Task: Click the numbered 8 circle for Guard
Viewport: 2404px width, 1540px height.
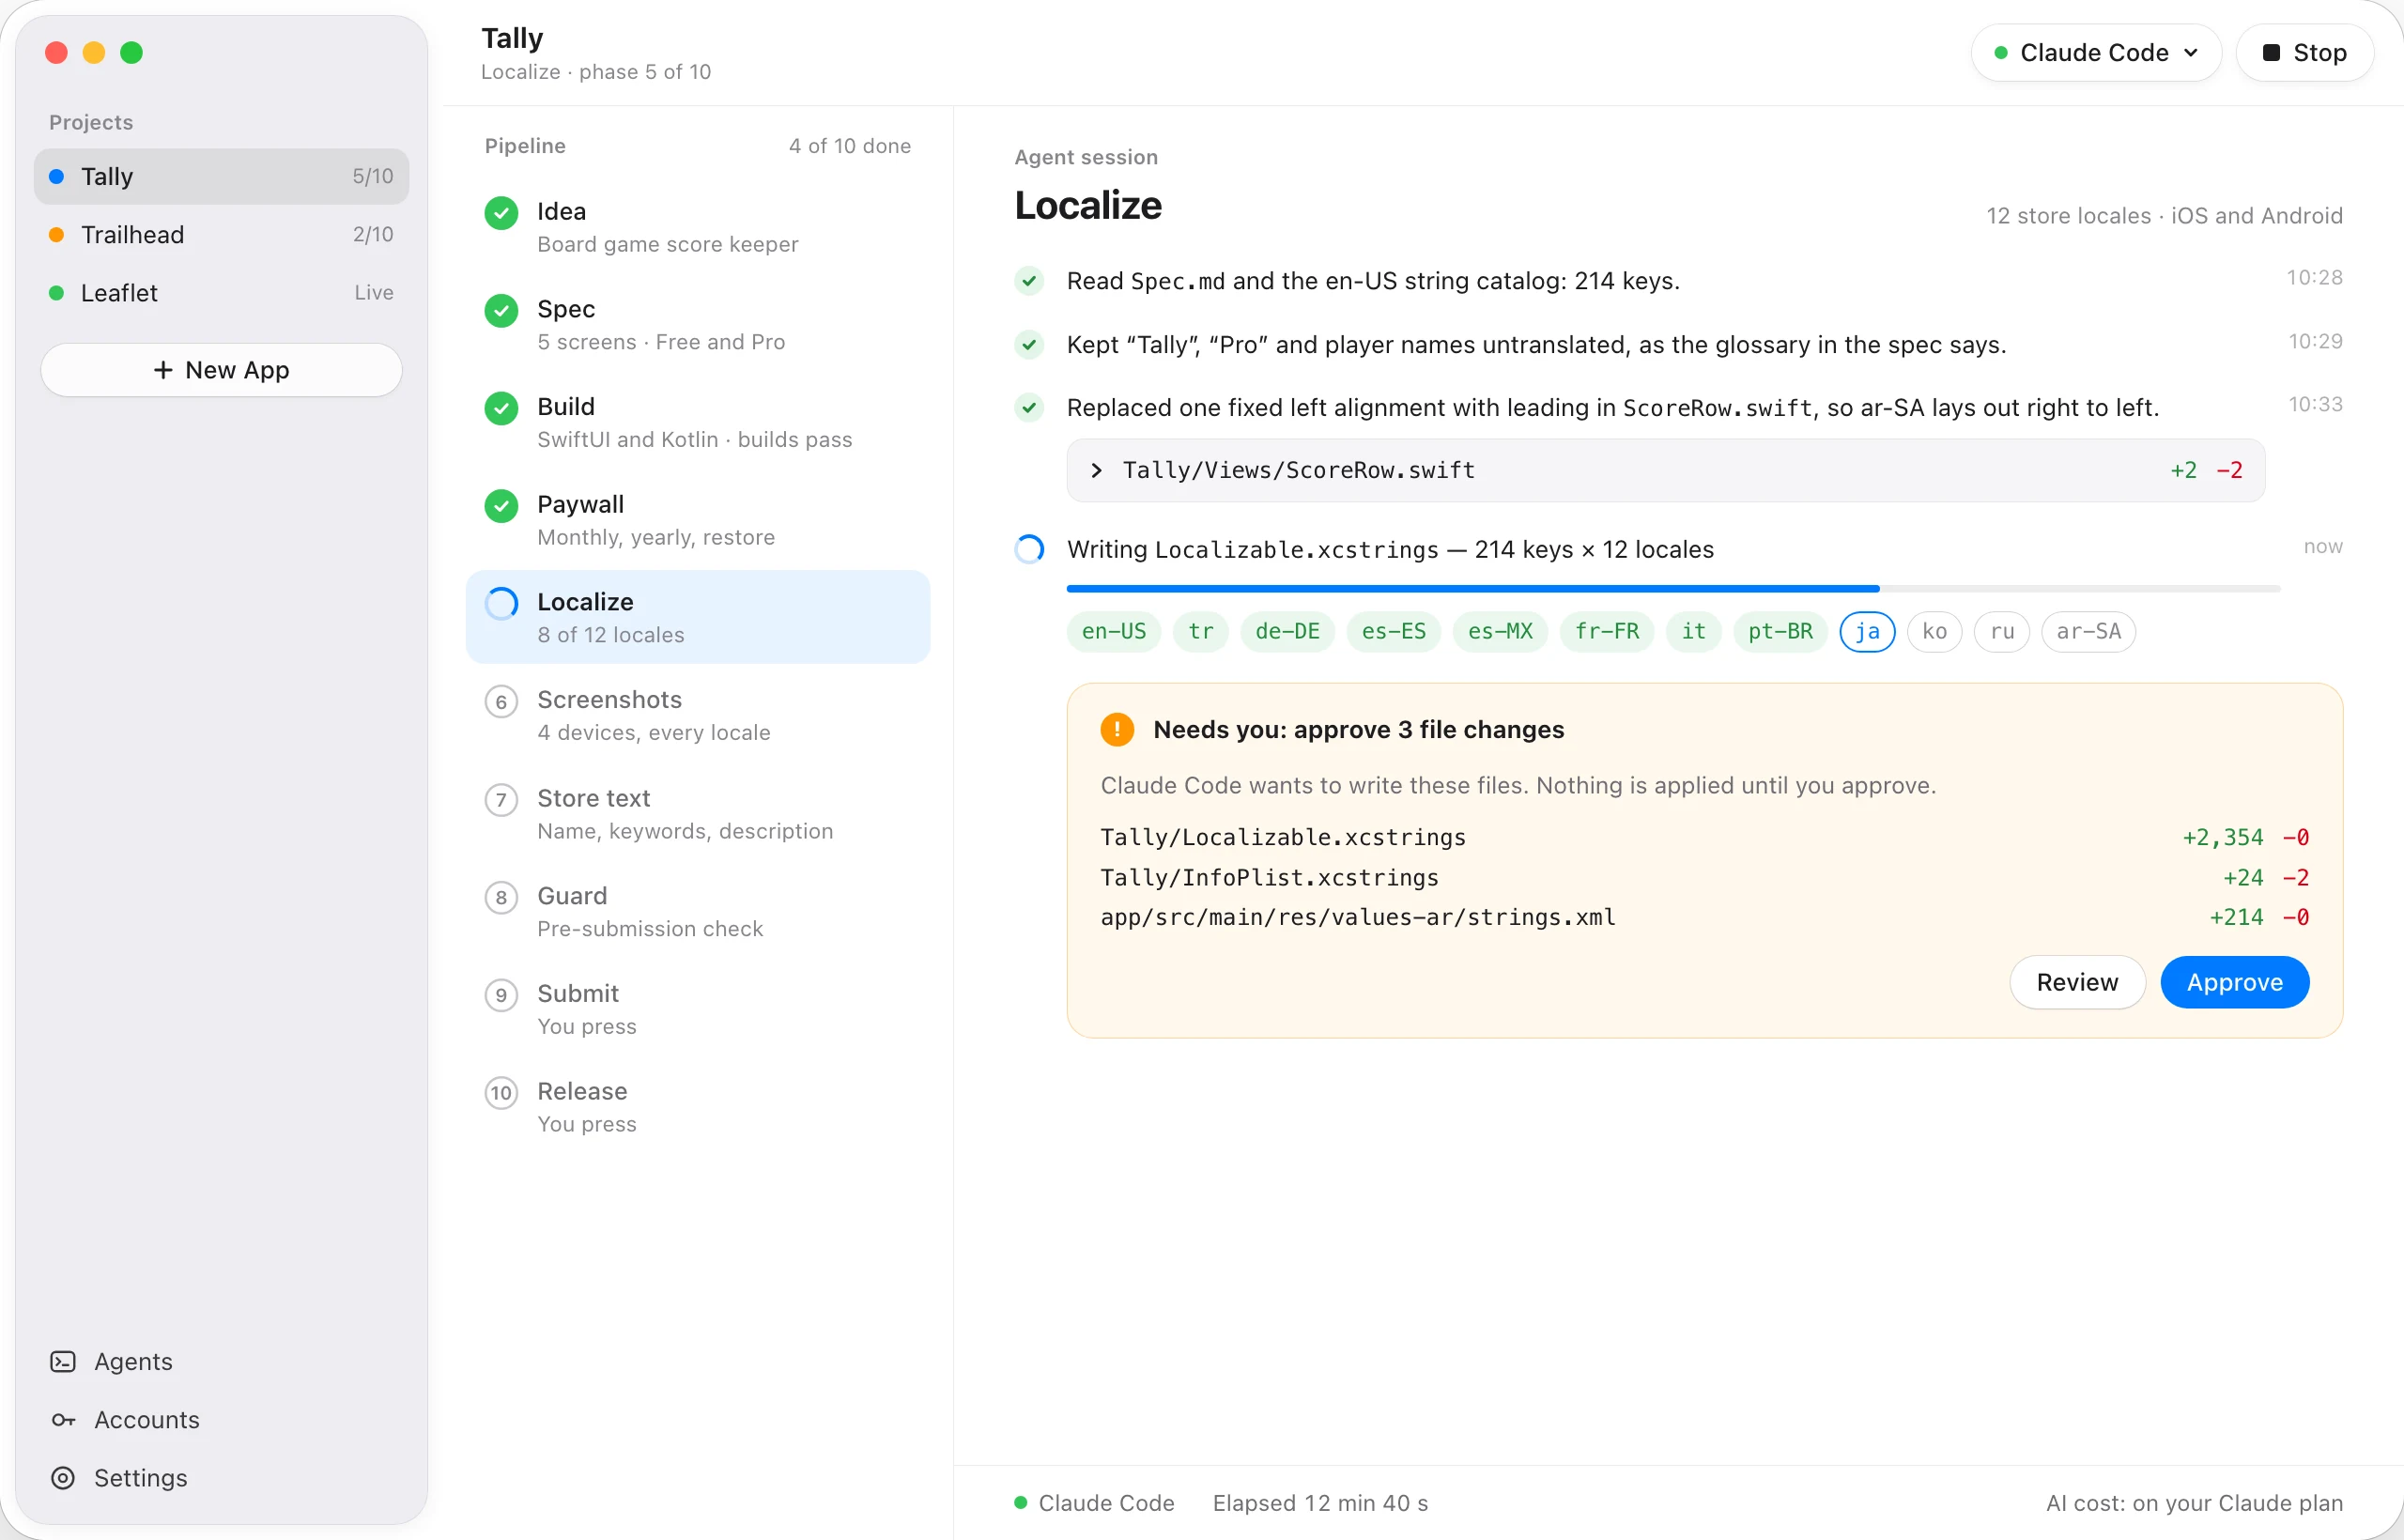Action: coord(501,898)
